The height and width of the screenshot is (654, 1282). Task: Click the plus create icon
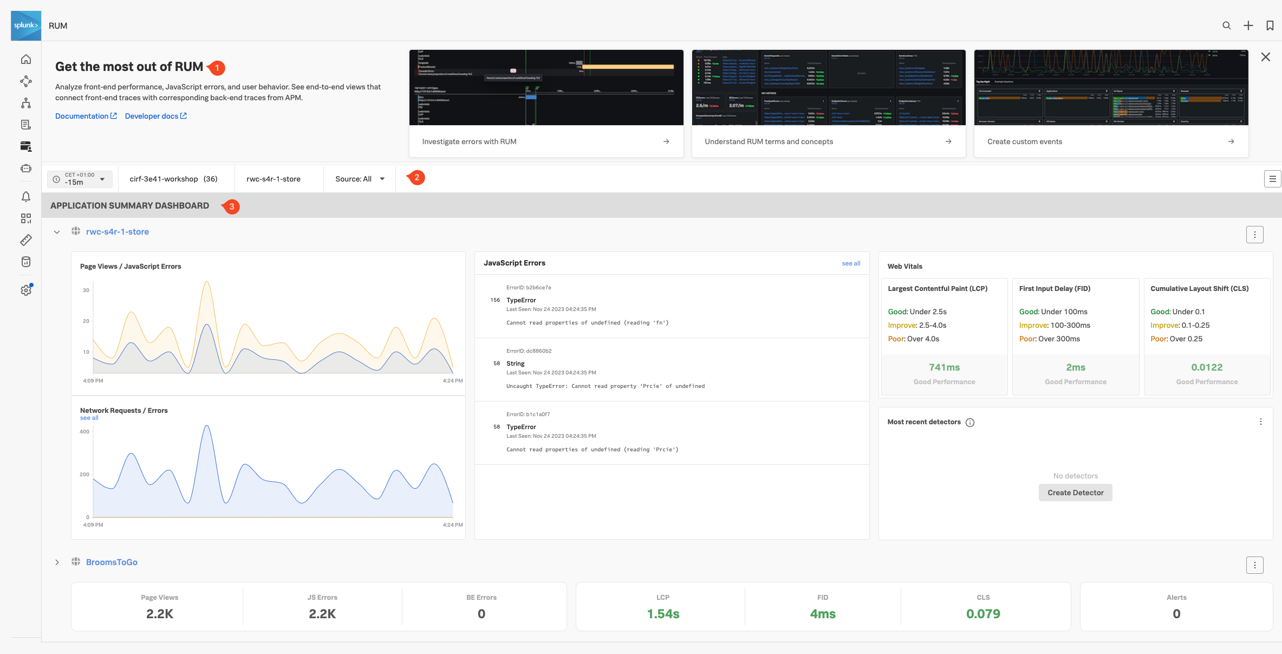pos(1248,25)
